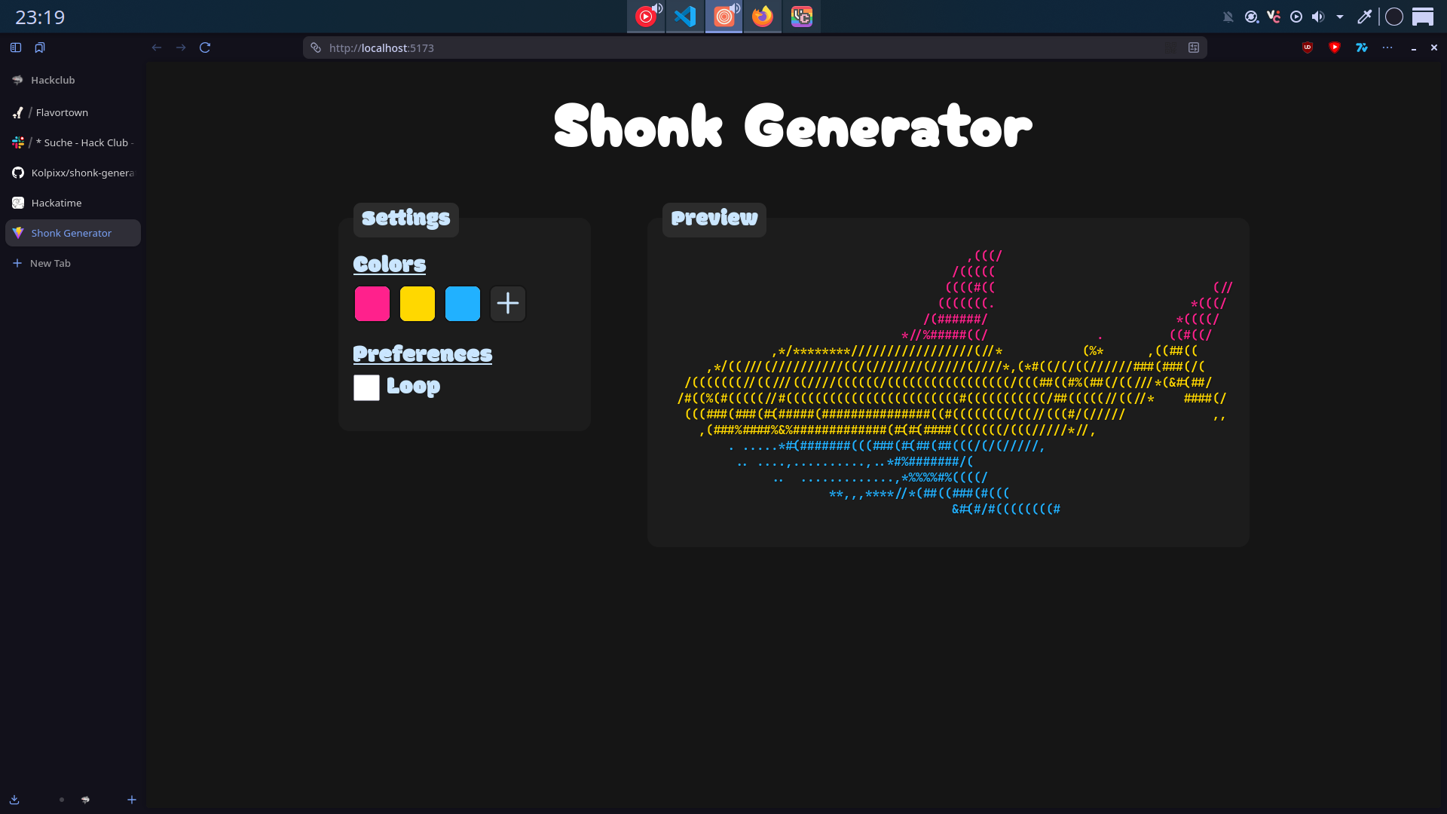
Task: Select the blue color swatch
Action: [463, 304]
